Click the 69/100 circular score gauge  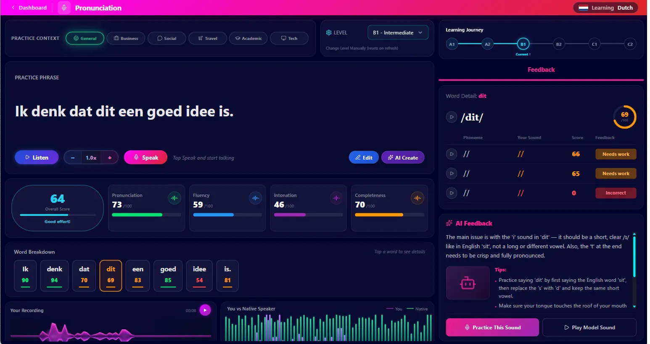[x=624, y=117]
